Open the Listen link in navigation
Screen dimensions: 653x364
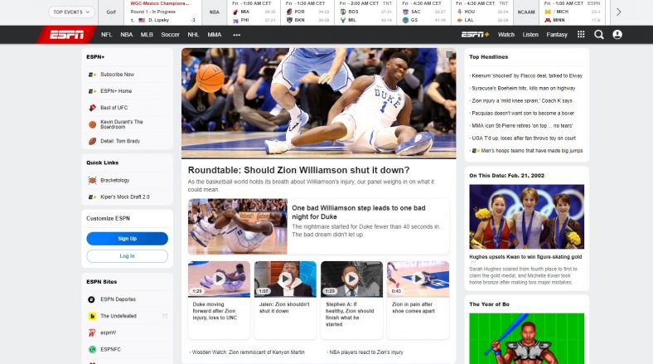click(x=530, y=35)
